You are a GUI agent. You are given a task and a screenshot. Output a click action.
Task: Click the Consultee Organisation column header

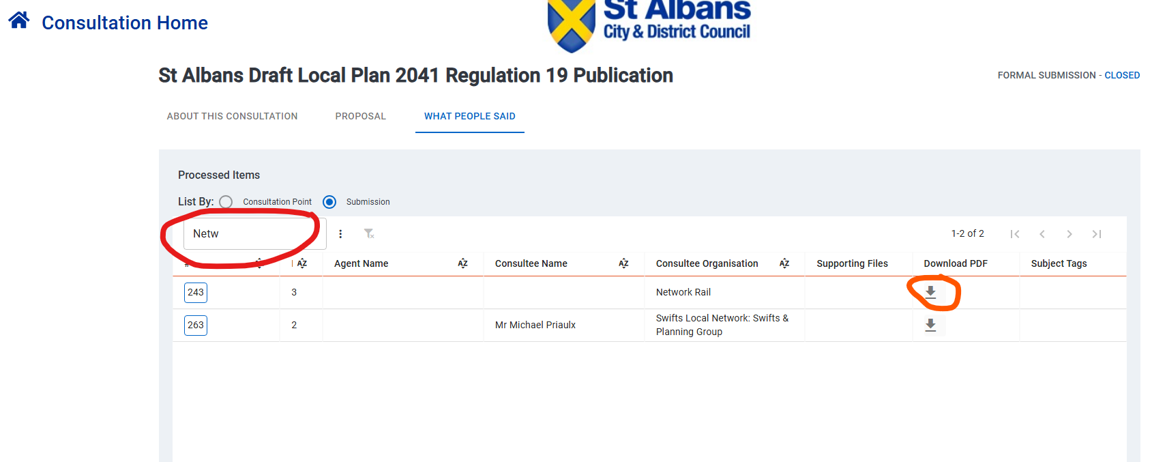(x=707, y=263)
